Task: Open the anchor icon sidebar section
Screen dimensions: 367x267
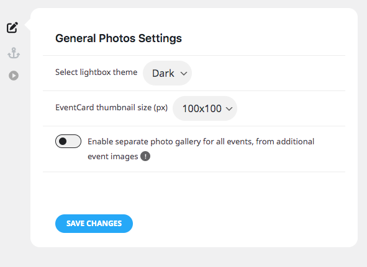Action: (x=14, y=53)
